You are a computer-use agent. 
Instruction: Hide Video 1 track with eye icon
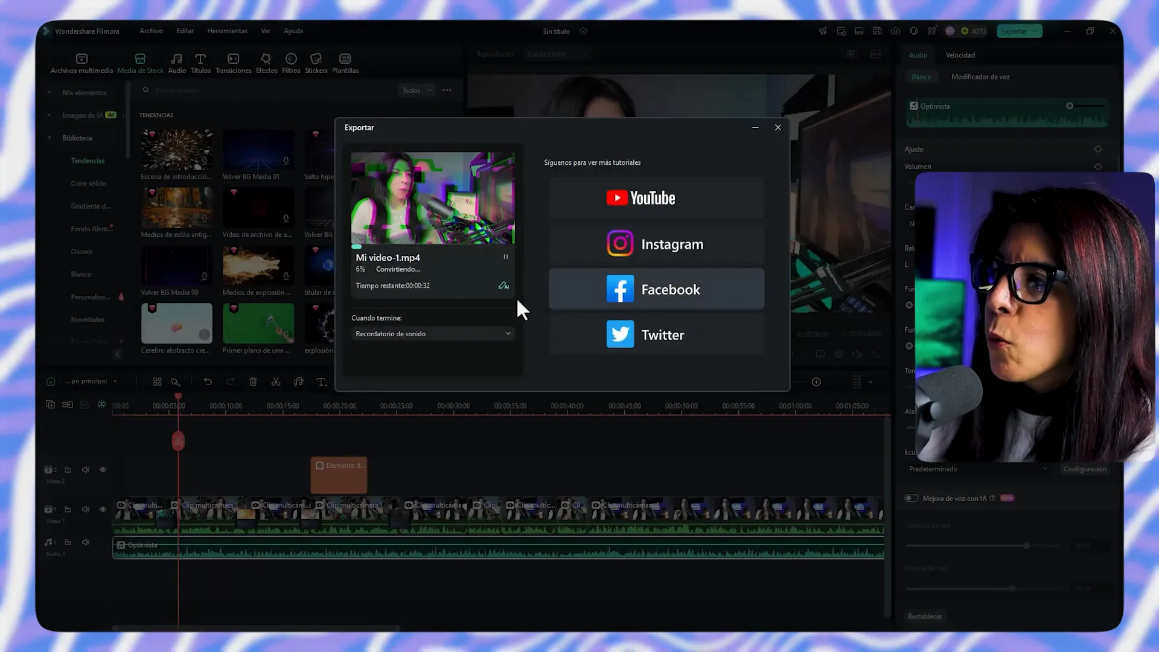coord(103,510)
